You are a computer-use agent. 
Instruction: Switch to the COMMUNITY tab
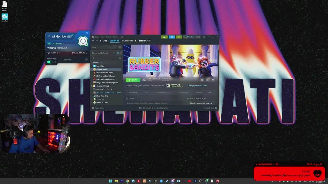(x=129, y=41)
